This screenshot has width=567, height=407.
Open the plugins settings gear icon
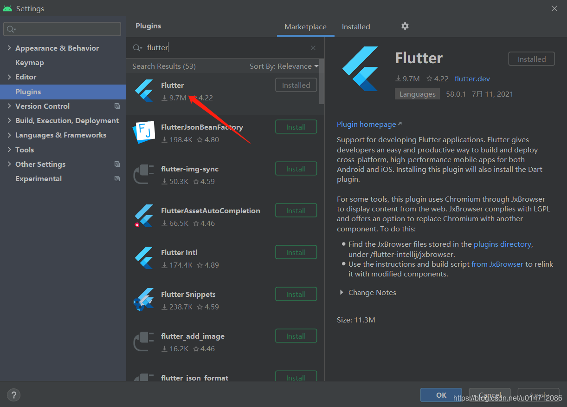tap(405, 26)
